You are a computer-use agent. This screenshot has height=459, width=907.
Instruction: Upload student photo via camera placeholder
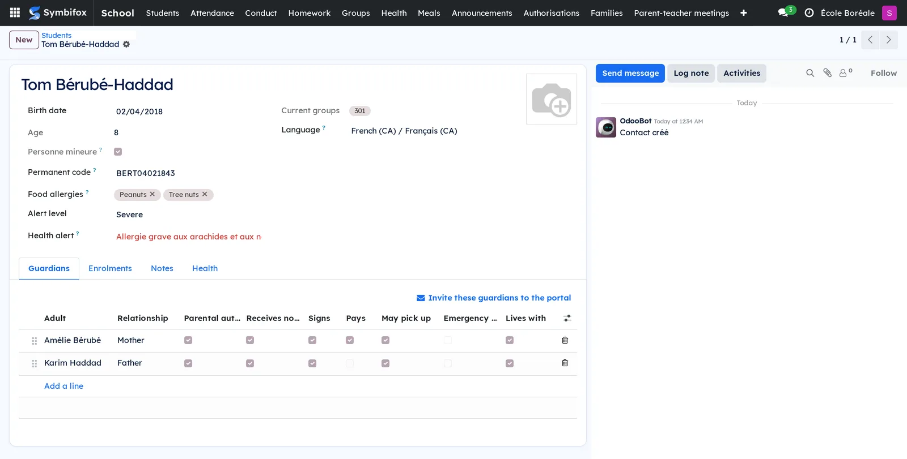click(x=552, y=99)
